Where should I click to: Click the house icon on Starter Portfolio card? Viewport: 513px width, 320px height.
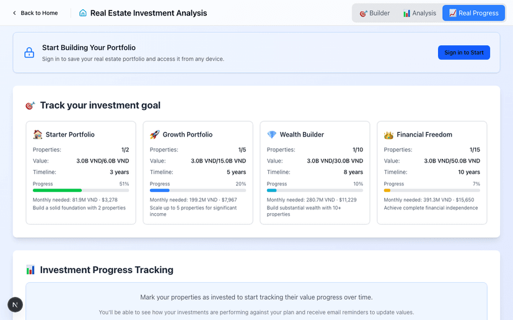coord(38,135)
